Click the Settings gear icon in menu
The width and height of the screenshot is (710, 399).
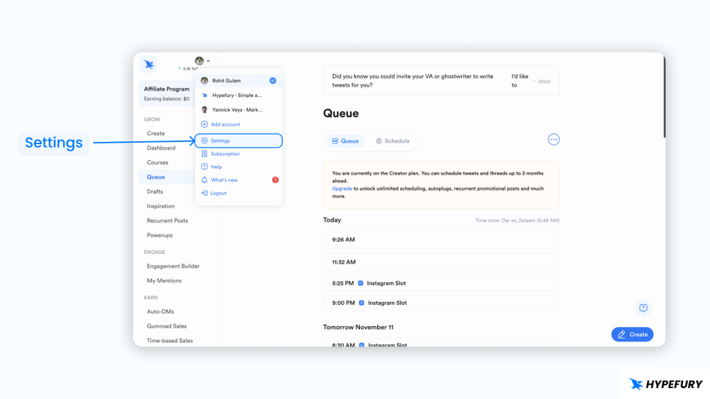pos(205,141)
